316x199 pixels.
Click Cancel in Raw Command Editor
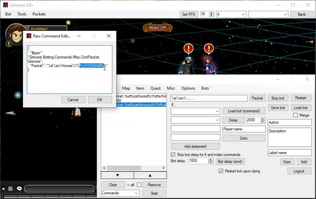pos(73,100)
